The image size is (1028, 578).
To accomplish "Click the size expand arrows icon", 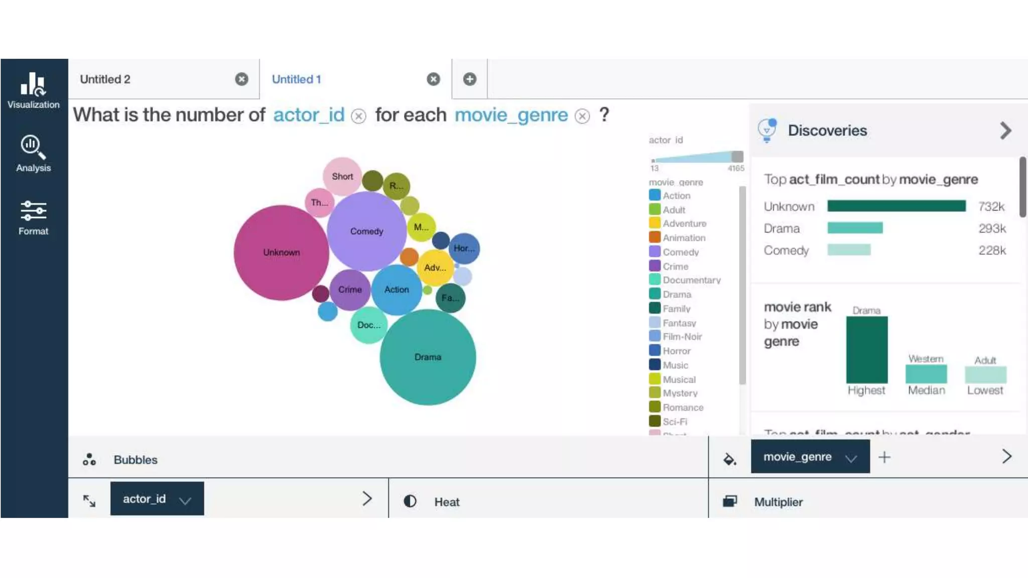I will coord(89,500).
